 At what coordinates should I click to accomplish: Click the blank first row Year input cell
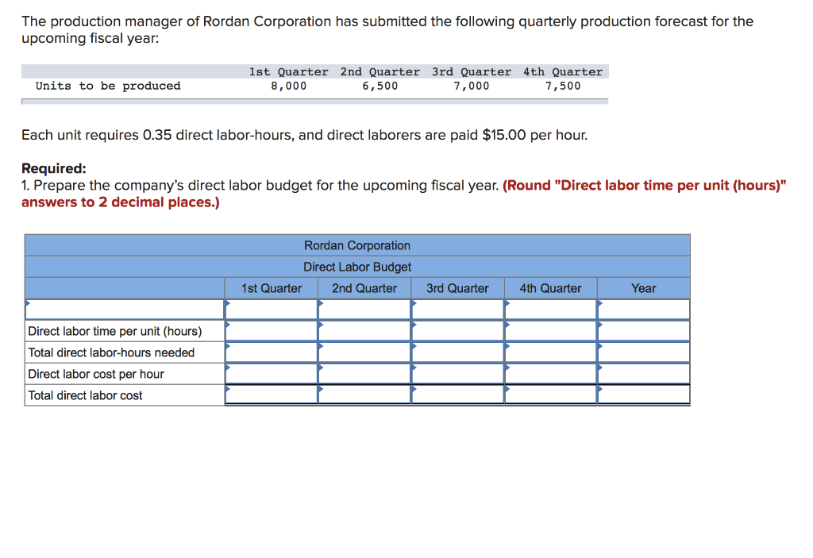pyautogui.click(x=644, y=310)
